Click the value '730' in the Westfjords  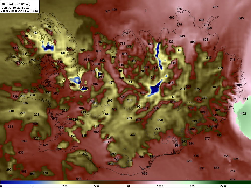(50, 31)
